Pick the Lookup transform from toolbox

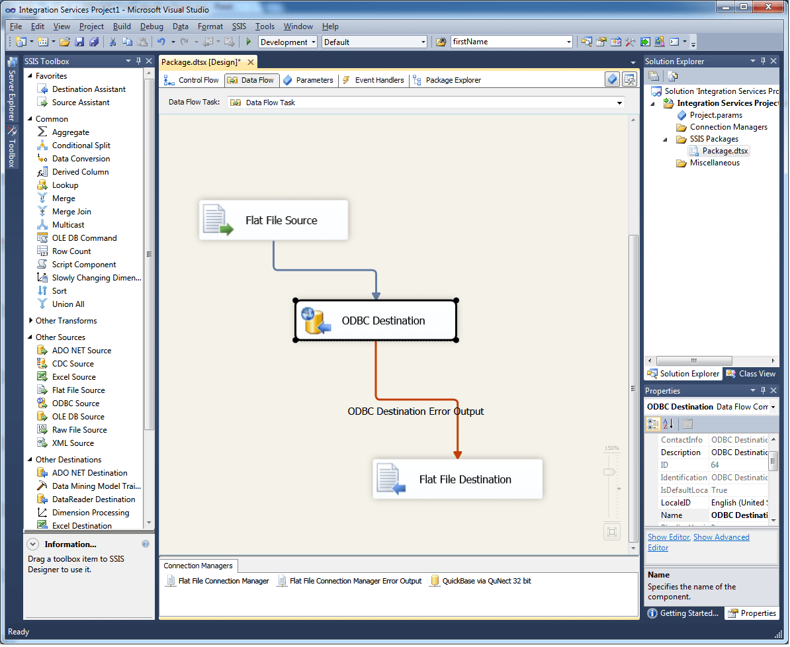coord(65,185)
